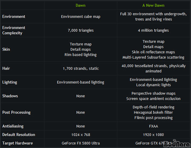
Task: Click the Lighting row label
Action: [x=10, y=82]
